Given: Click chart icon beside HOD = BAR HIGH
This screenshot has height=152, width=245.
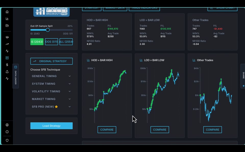Looking at the screenshot, I should coord(88,60).
